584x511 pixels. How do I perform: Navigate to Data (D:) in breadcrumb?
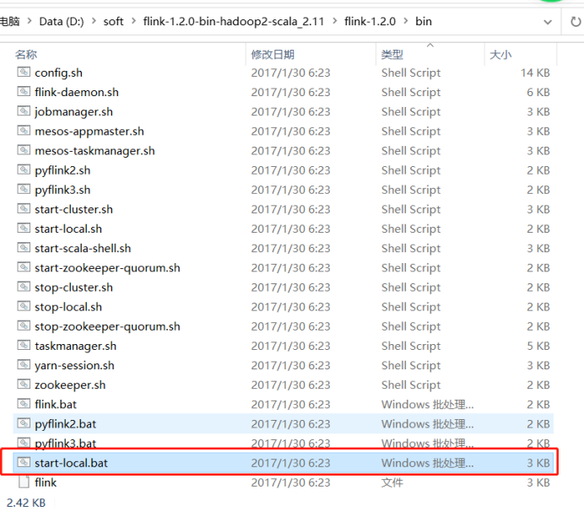[x=62, y=22]
